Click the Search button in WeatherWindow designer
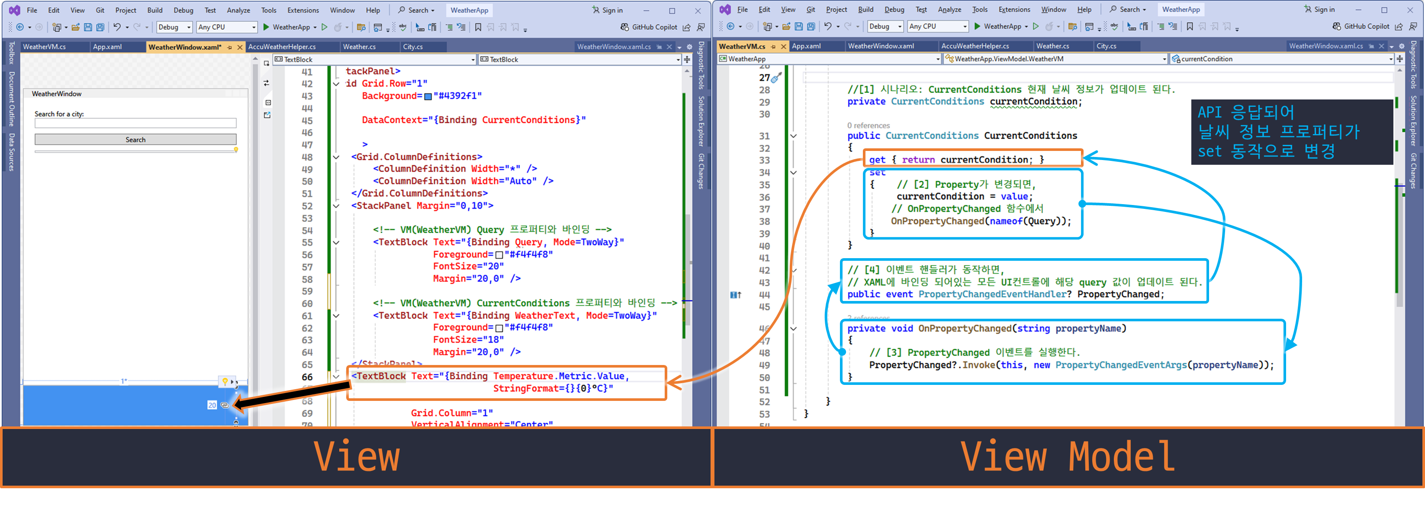This screenshot has height=509, width=1425. click(x=135, y=140)
